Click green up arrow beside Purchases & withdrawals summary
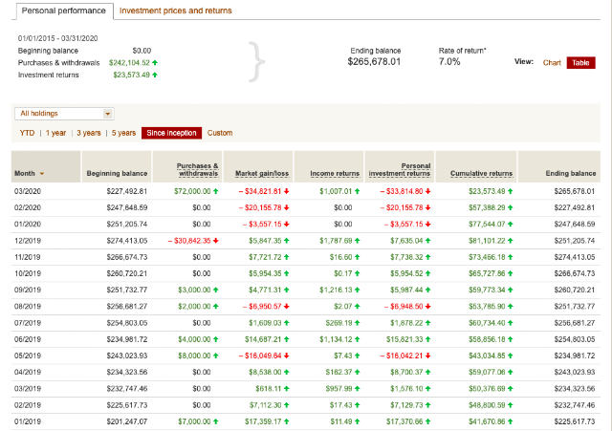 pos(155,62)
